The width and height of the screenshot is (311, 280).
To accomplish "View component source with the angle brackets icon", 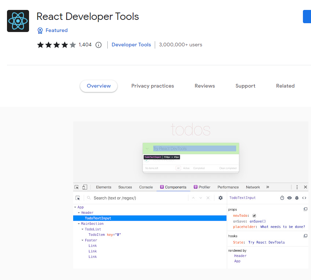I will (x=304, y=198).
